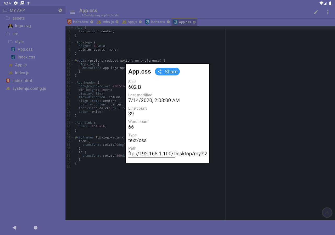Tap the pencil edit icon
This screenshot has height=235, width=335.
pos(316,12)
